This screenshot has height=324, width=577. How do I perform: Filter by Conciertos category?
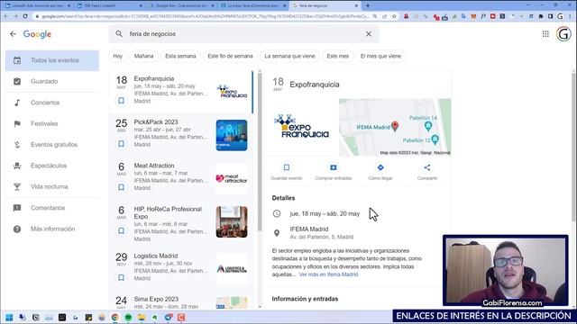click(52, 103)
